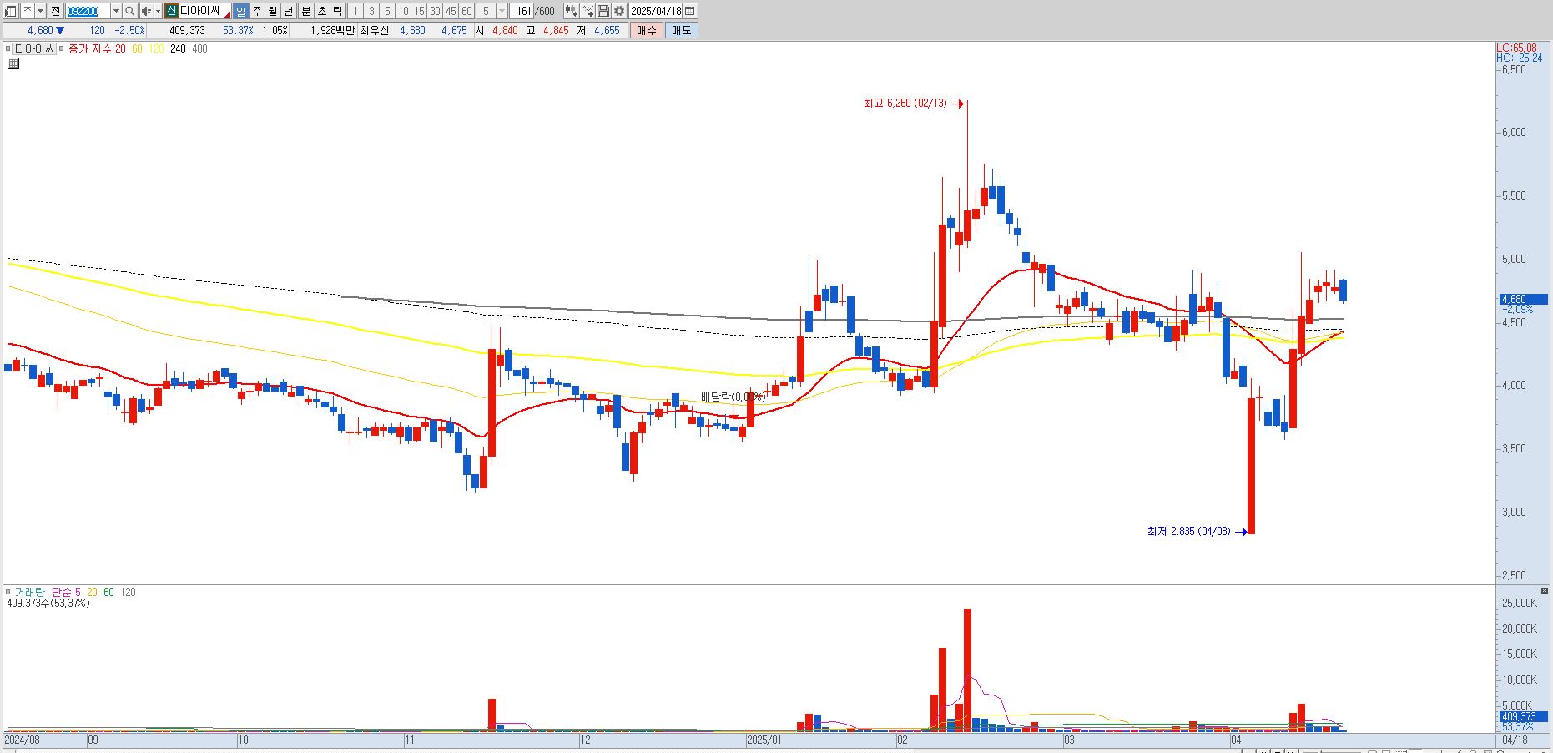Viewport: 1553px width, 753px height.
Task: Open the calendar date picker icon
Action: (x=690, y=11)
